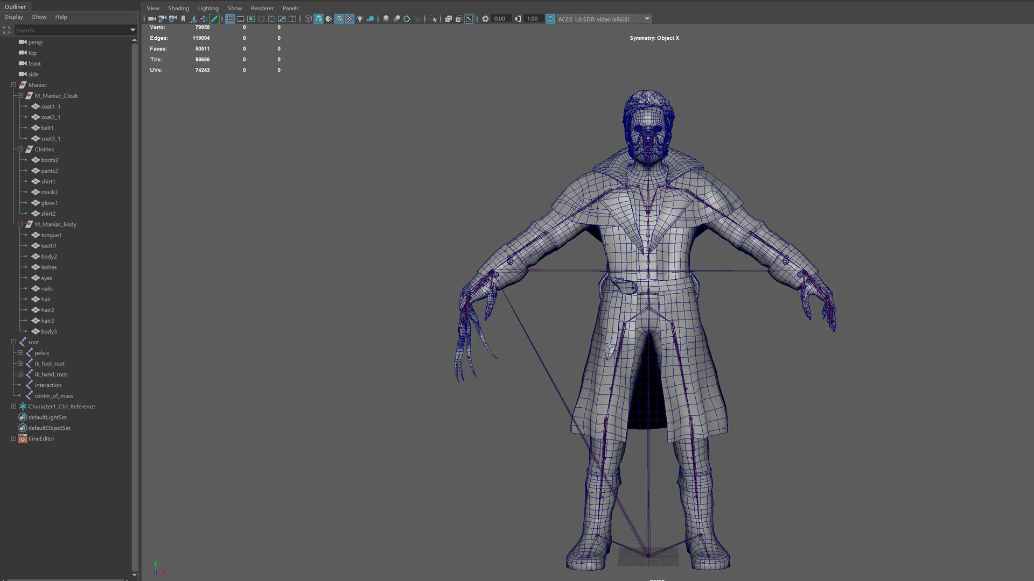The height and width of the screenshot is (581, 1034).
Task: Toggle the Motion Blur icon
Action: [397, 19]
